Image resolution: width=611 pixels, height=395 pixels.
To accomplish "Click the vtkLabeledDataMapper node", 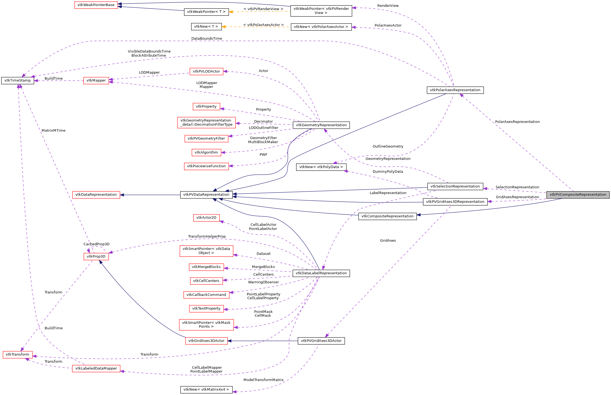I will tap(96, 368).
